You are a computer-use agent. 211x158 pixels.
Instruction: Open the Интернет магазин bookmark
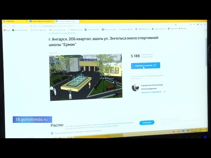pos(159,29)
